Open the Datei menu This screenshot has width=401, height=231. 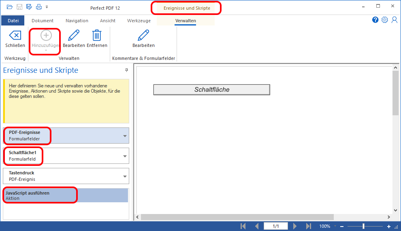coord(13,21)
